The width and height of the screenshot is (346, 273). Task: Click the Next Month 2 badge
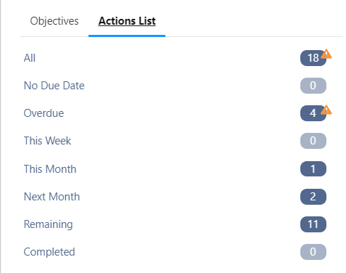[x=313, y=197]
